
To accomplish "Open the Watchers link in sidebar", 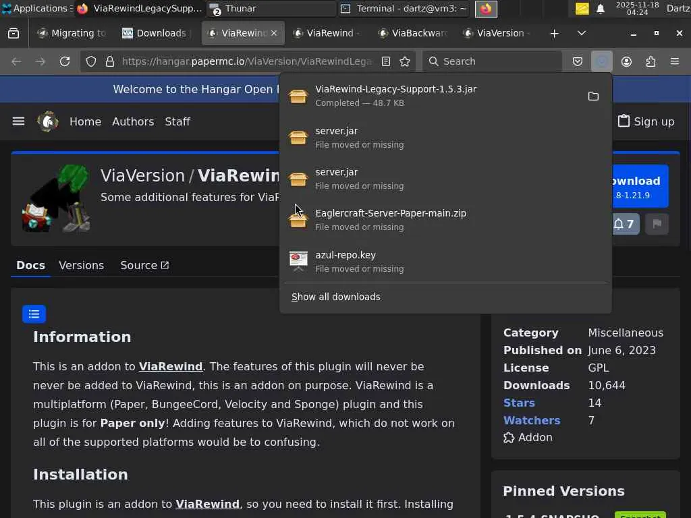I will point(532,420).
